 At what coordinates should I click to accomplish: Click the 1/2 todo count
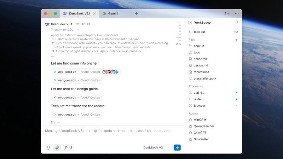tap(236, 32)
